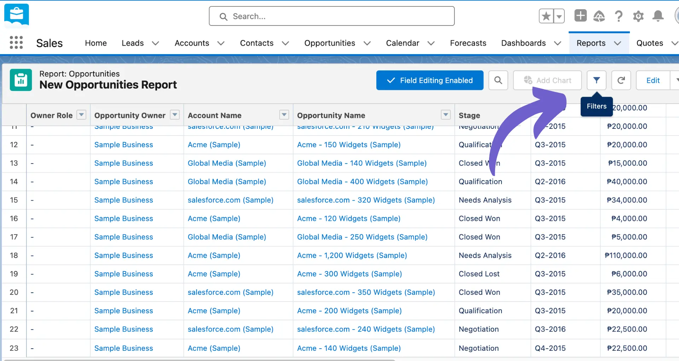Screen dimensions: 679x361
Task: Toggle the Field Editing Enabled button
Action: [x=430, y=80]
